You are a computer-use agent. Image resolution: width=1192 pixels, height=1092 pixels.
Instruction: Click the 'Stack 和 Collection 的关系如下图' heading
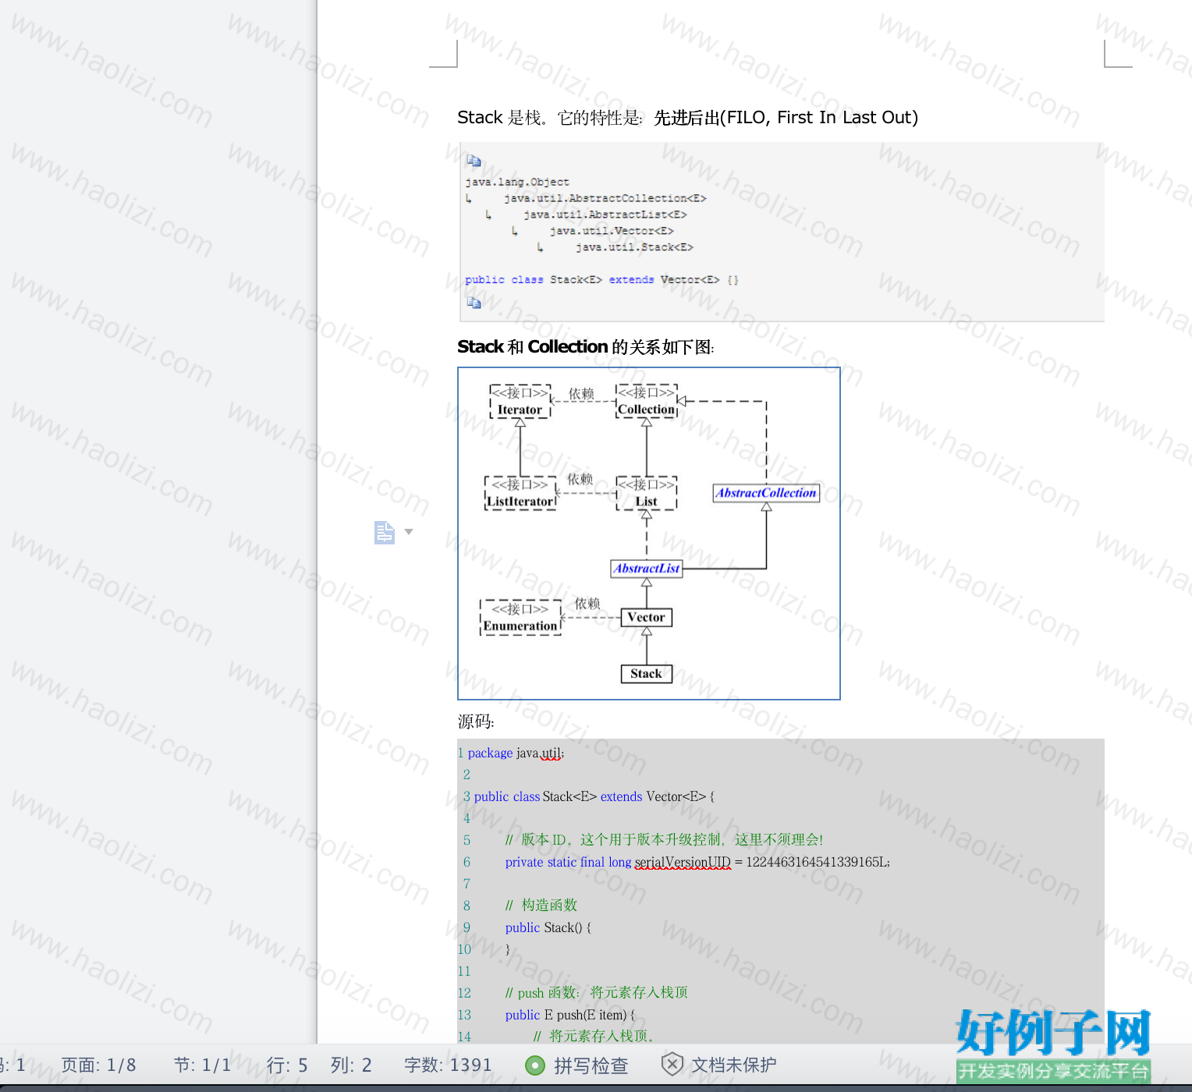[x=586, y=347]
